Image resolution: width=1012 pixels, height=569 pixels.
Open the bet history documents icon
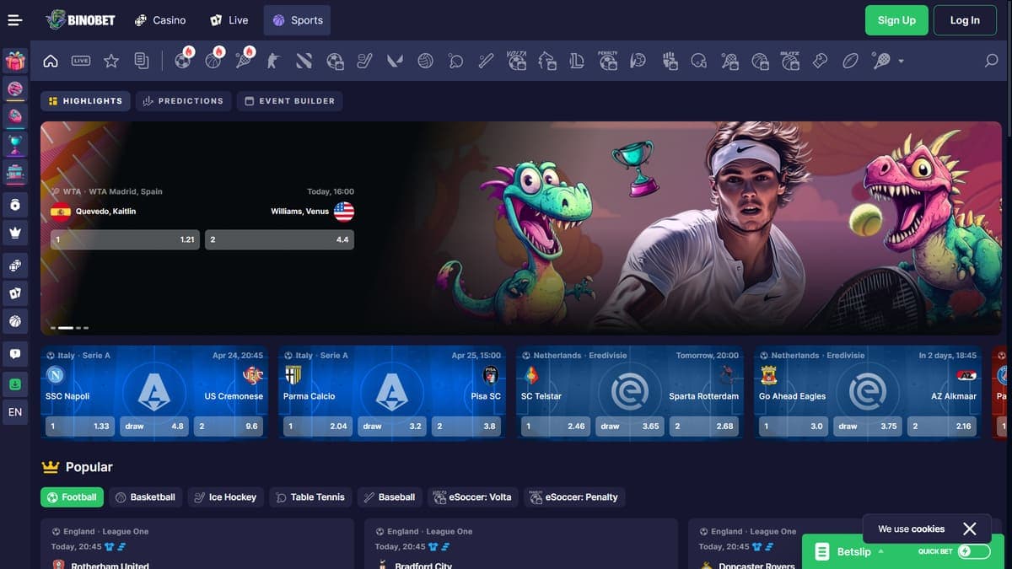[142, 61]
